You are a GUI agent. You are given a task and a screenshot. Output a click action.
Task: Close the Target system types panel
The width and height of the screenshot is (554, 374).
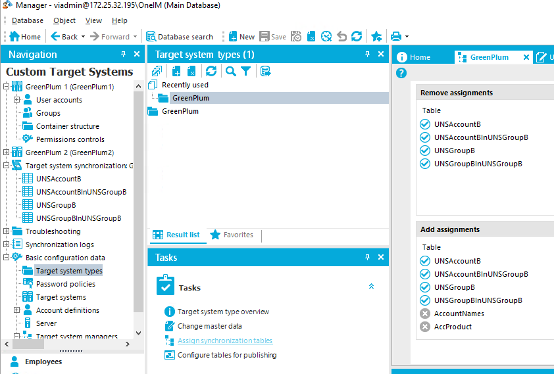click(x=381, y=54)
